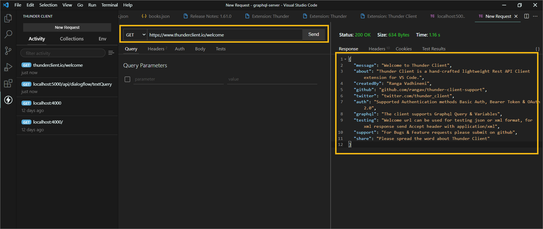543x229 pixels.
Task: Open Run and Debug view icon
Action: pos(8,67)
